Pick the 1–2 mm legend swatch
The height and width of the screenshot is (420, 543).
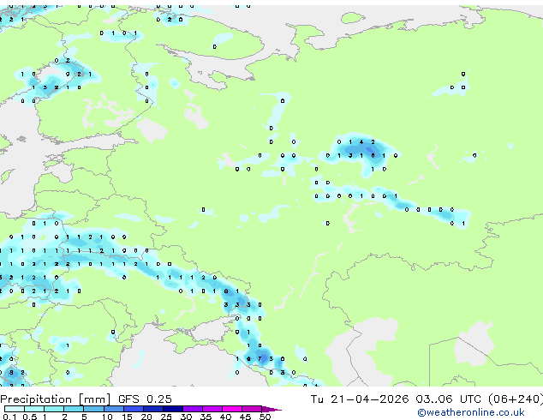tap(54, 409)
